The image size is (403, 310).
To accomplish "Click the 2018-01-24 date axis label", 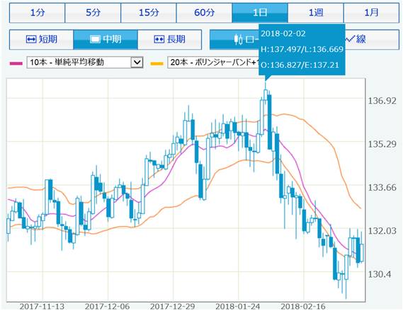I will point(238,306).
